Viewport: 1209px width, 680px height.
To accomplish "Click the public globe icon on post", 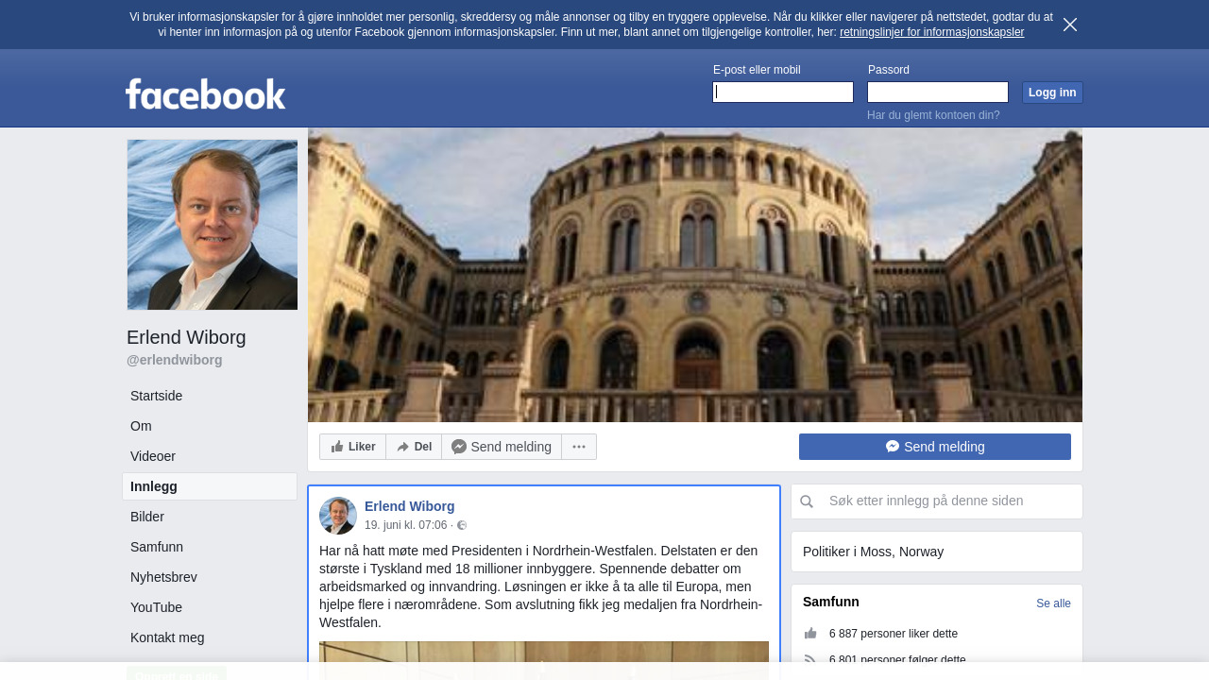I will [462, 525].
